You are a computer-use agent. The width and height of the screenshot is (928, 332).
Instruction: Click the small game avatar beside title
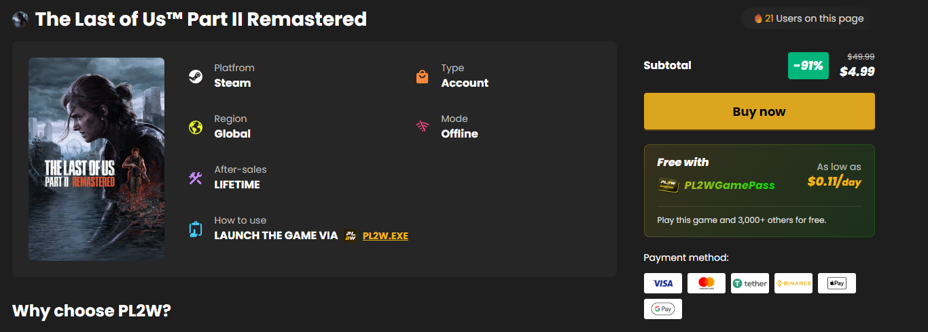point(20,20)
